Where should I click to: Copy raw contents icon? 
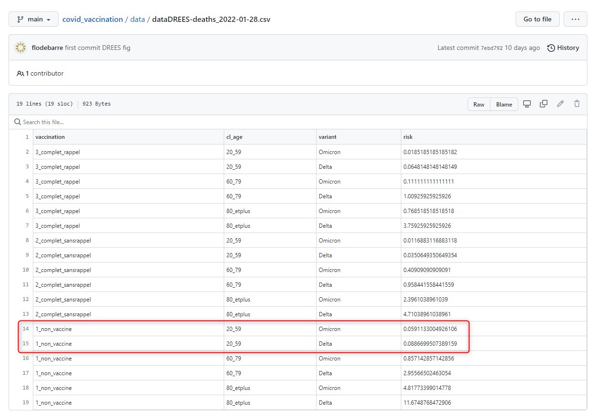pyautogui.click(x=543, y=104)
